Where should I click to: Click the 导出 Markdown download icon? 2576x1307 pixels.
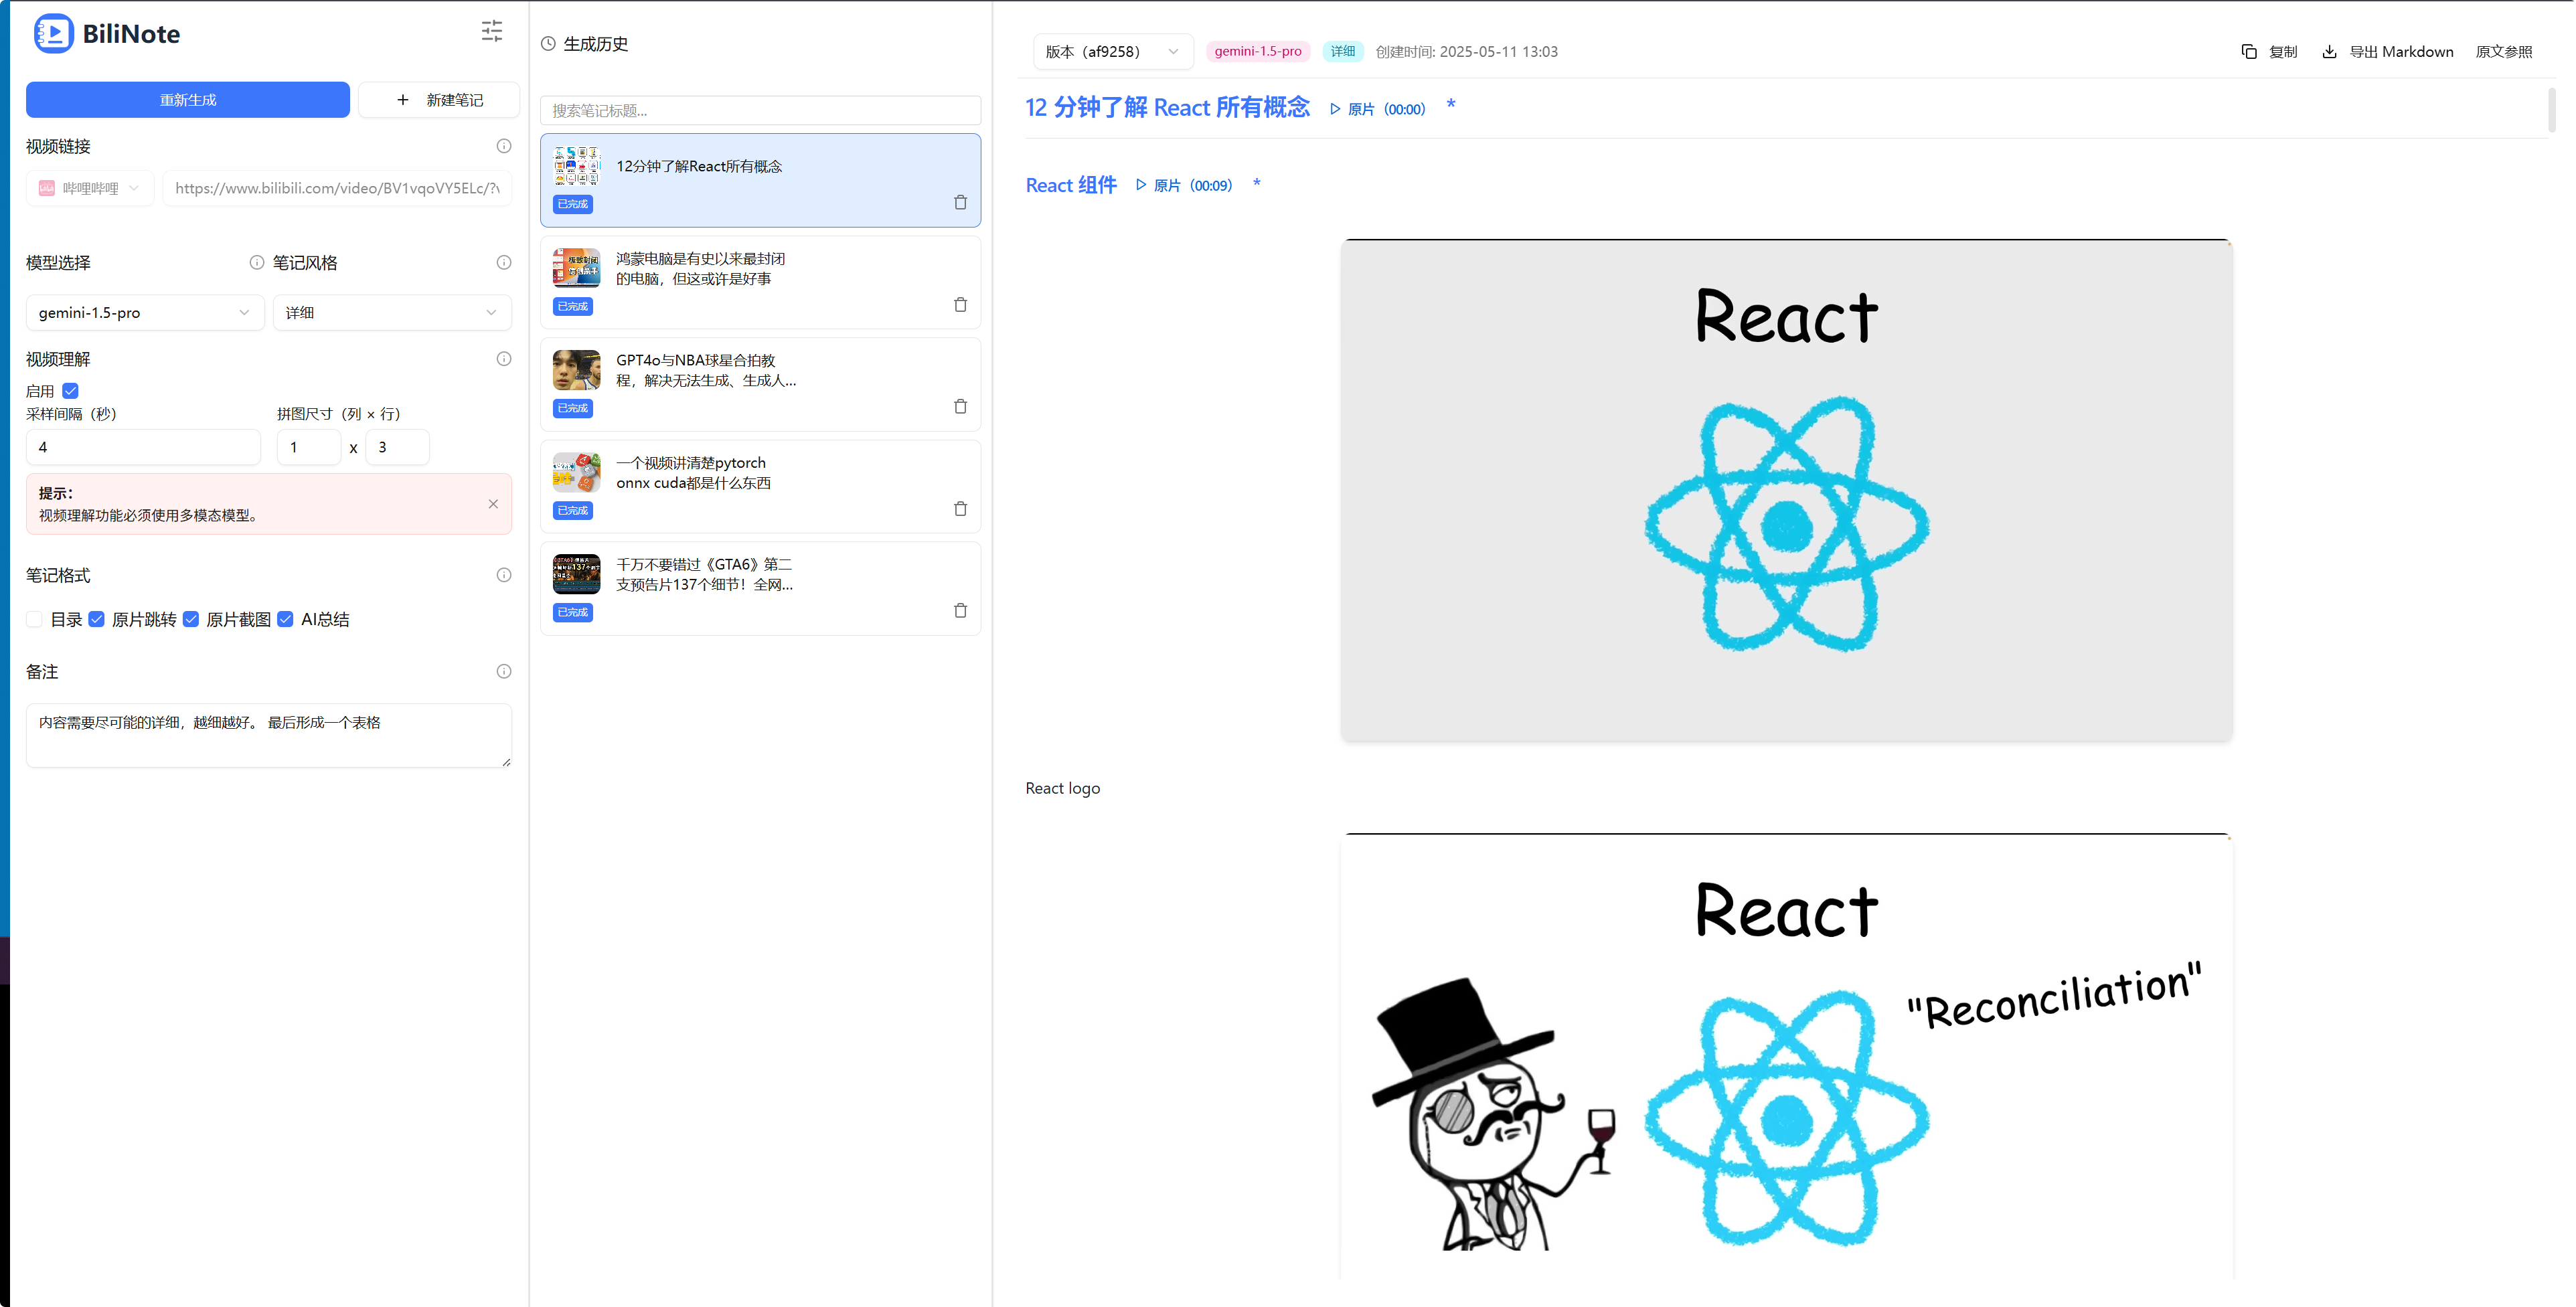click(2329, 52)
